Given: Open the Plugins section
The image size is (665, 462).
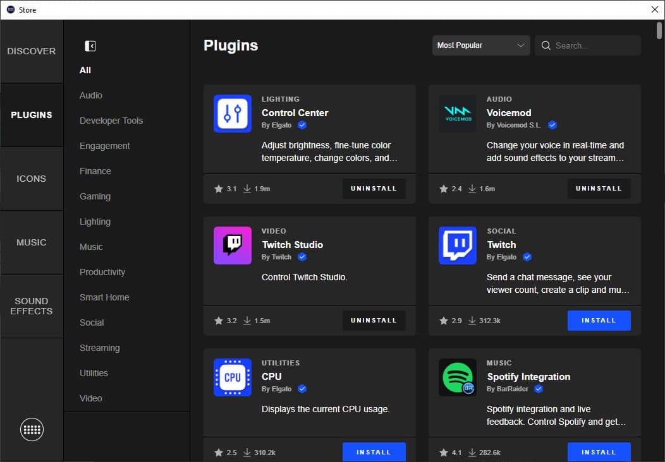Looking at the screenshot, I should (x=32, y=115).
